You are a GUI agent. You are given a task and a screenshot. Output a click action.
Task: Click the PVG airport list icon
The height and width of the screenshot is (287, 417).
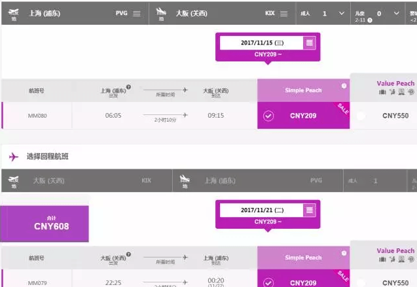[x=137, y=14]
